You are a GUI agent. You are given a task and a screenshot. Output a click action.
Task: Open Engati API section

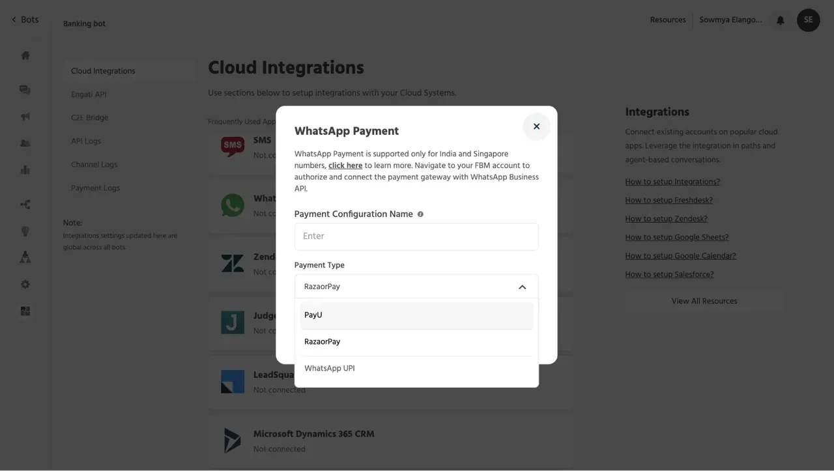(x=89, y=94)
